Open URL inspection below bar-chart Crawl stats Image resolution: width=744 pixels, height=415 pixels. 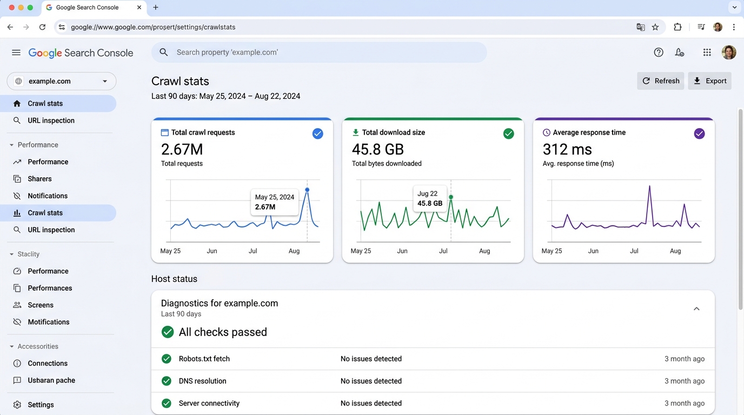click(x=58, y=230)
